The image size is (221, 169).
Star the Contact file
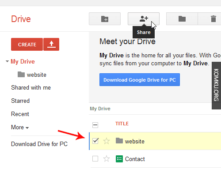click(107, 159)
